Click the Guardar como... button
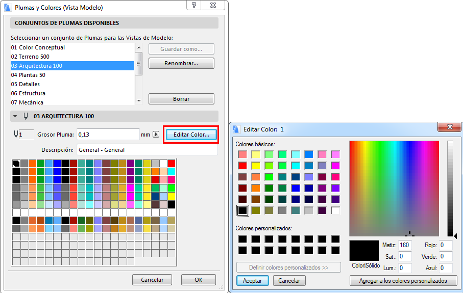This screenshot has width=463, height=293. click(x=181, y=49)
